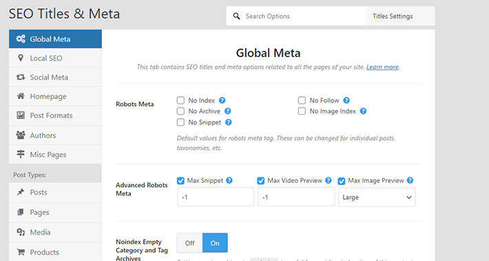The image size is (489, 261).
Task: Check the No Image Index option
Action: tap(302, 111)
